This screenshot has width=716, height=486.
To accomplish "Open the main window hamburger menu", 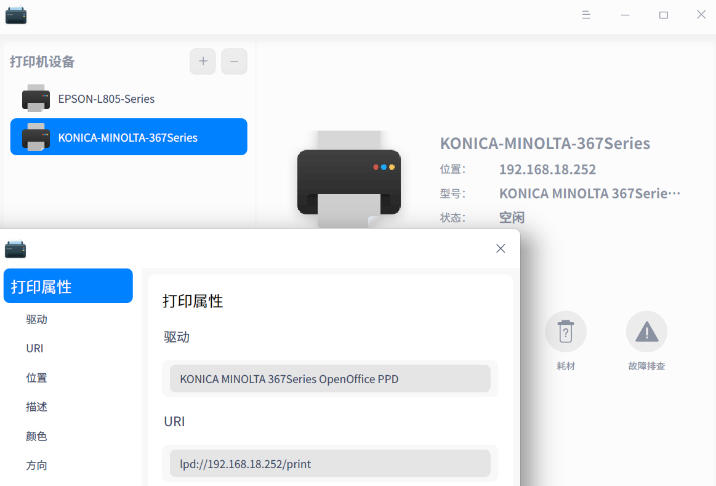I will [x=586, y=15].
